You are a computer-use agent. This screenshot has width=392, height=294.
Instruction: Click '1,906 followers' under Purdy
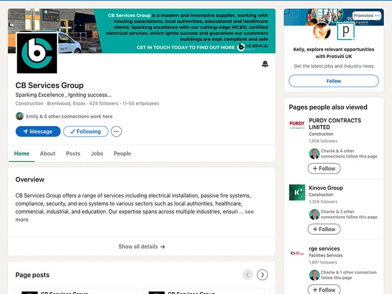pyautogui.click(x=323, y=141)
